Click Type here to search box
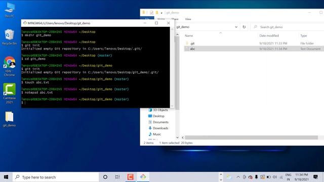Viewport: 324px width, 182px height. click(x=56, y=177)
